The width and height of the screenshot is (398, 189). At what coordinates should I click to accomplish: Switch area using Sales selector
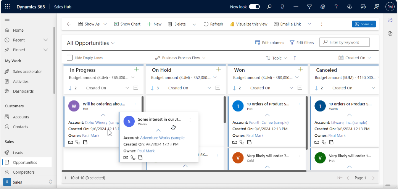coord(28,182)
